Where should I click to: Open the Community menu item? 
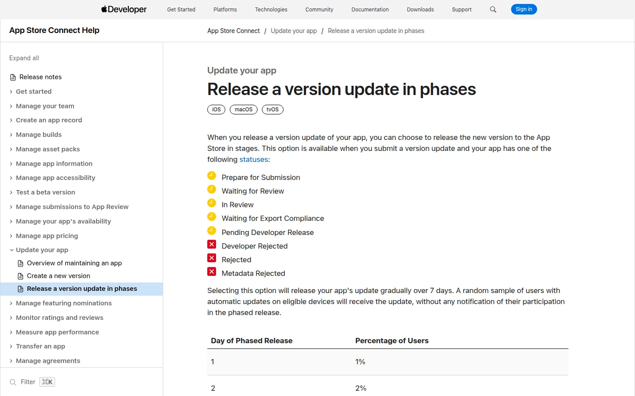point(319,9)
